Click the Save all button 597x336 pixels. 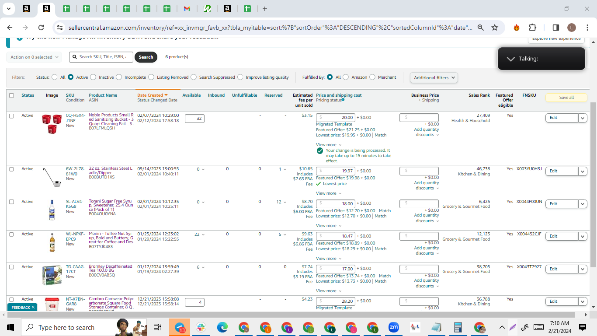(x=566, y=98)
